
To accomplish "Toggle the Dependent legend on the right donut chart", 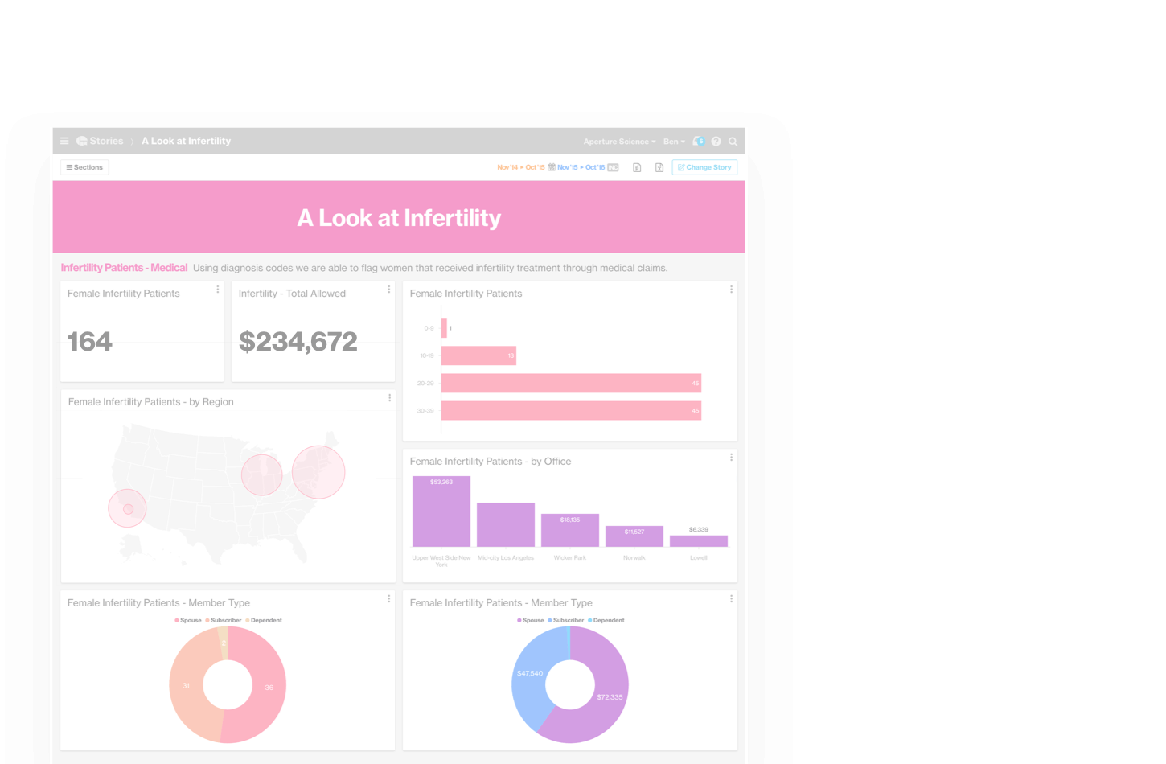I will pos(607,620).
